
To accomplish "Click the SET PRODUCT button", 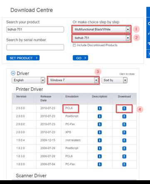I will [x=23, y=58].
